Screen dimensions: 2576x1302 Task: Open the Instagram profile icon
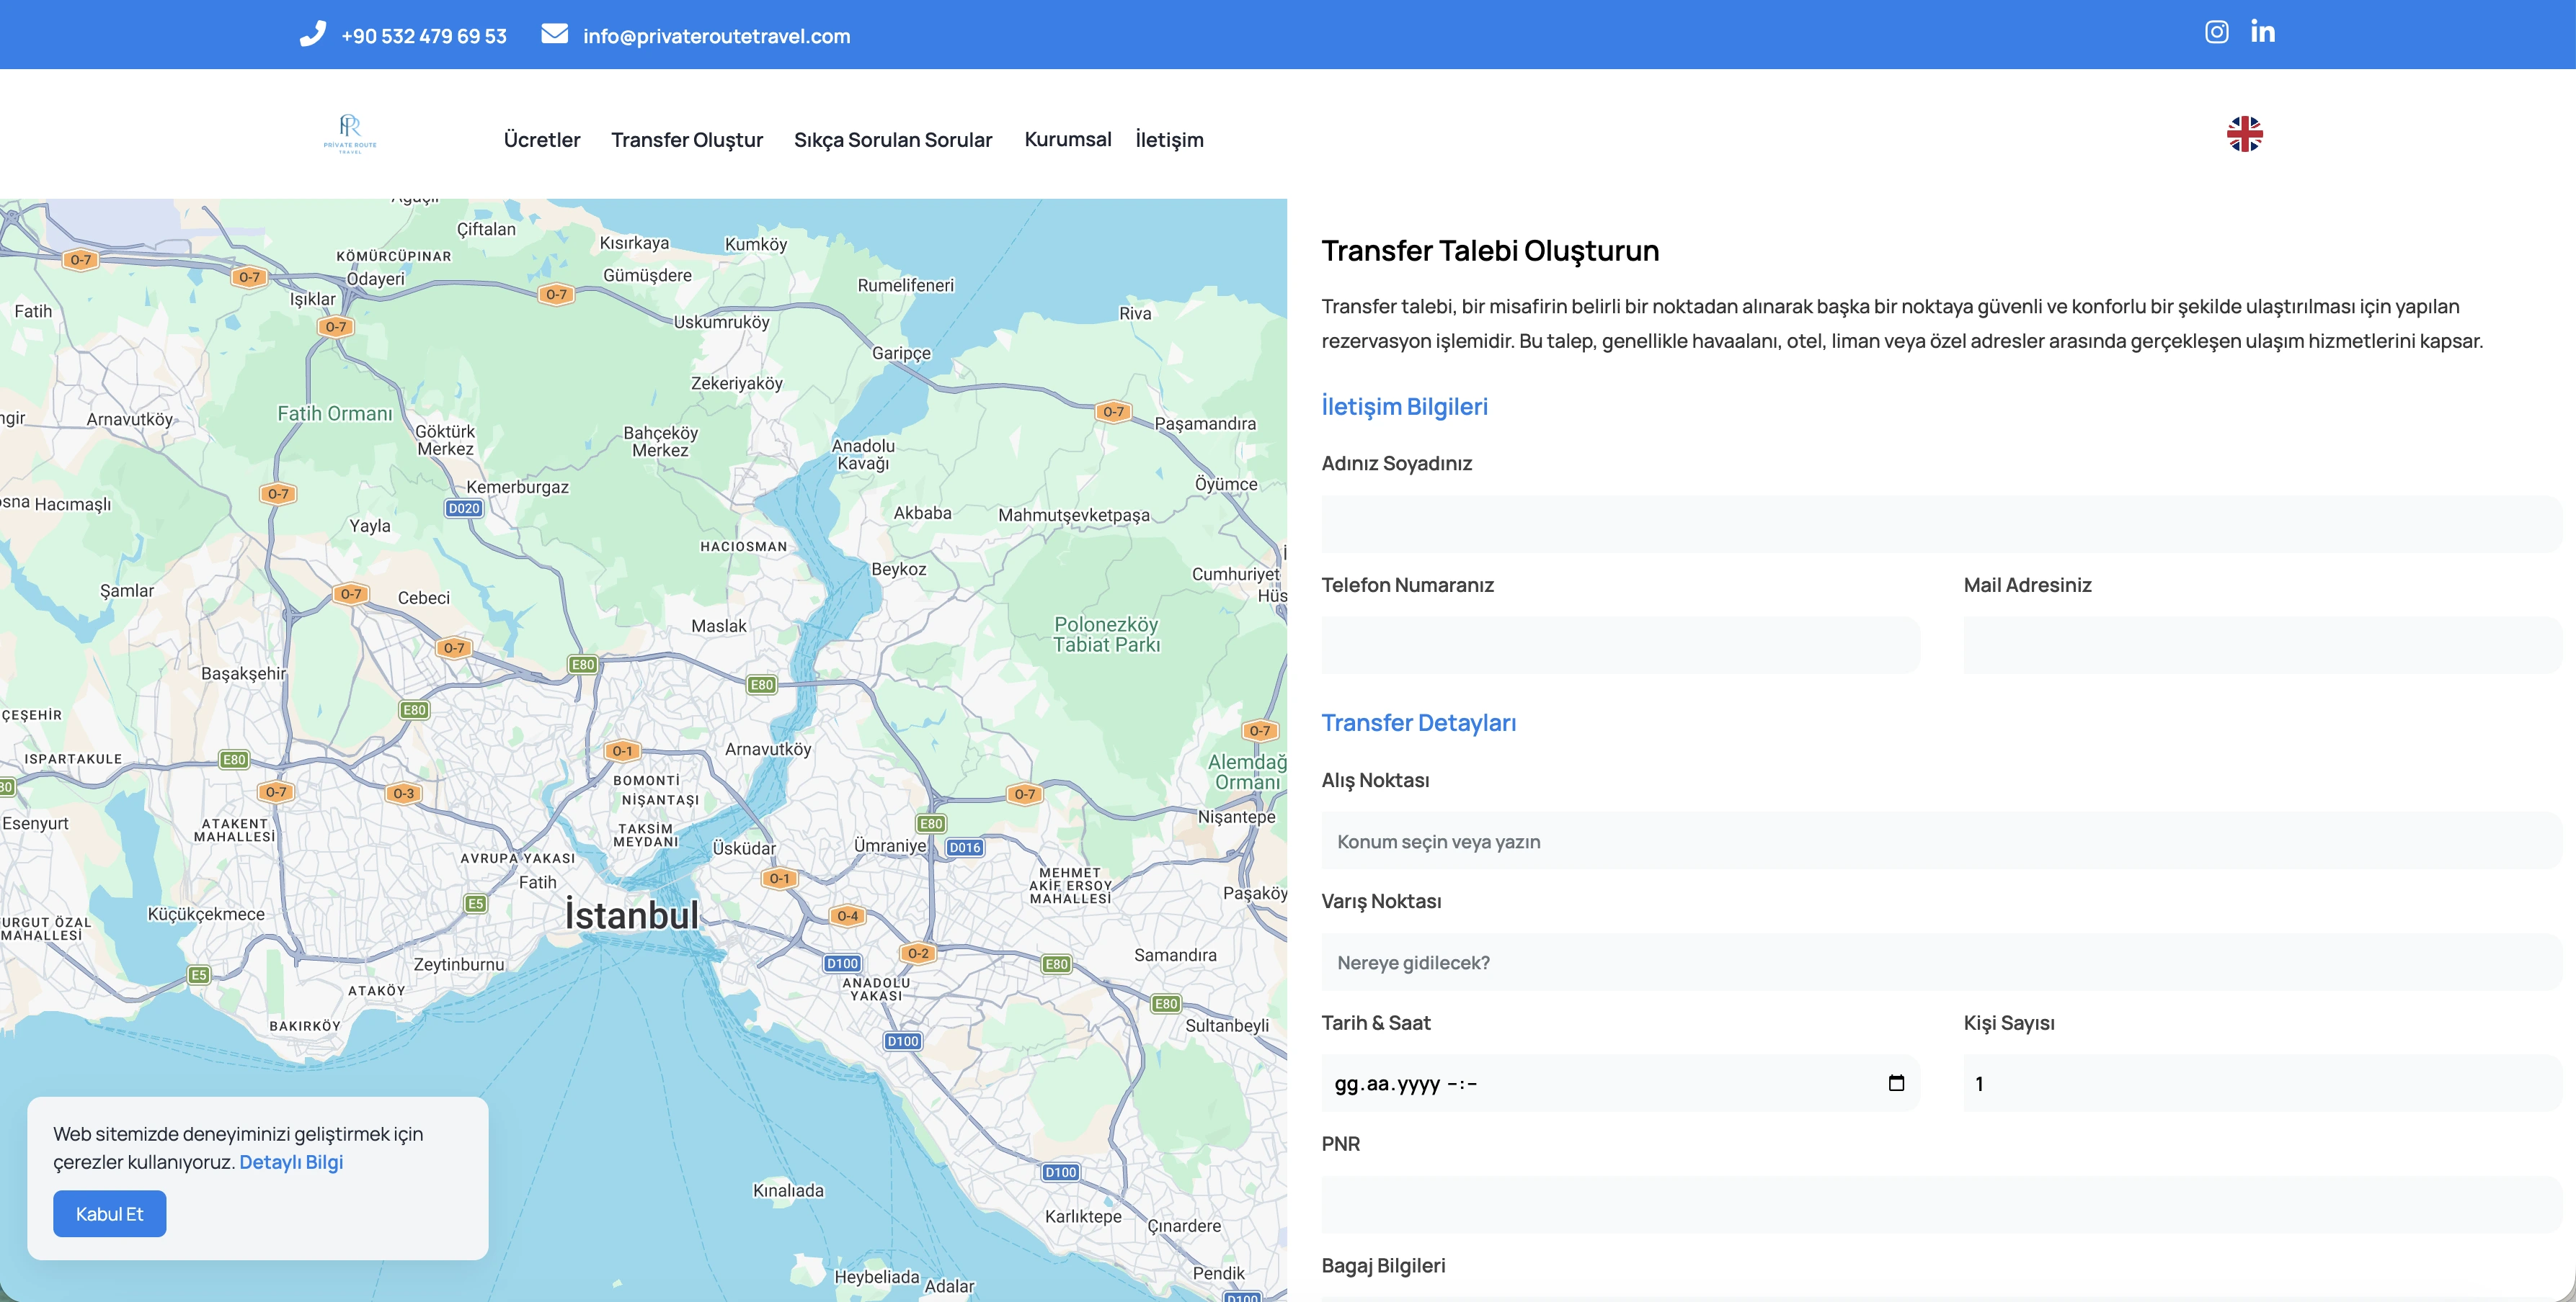click(x=2216, y=32)
